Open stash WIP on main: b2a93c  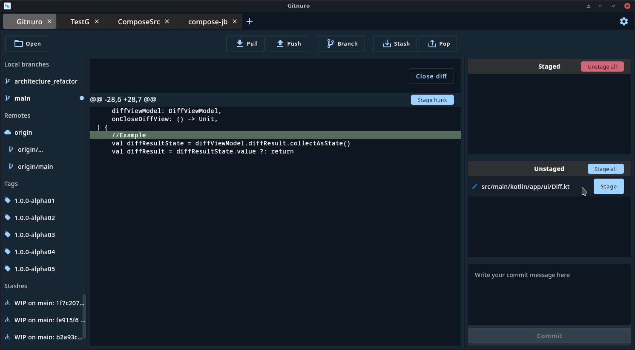coord(43,337)
